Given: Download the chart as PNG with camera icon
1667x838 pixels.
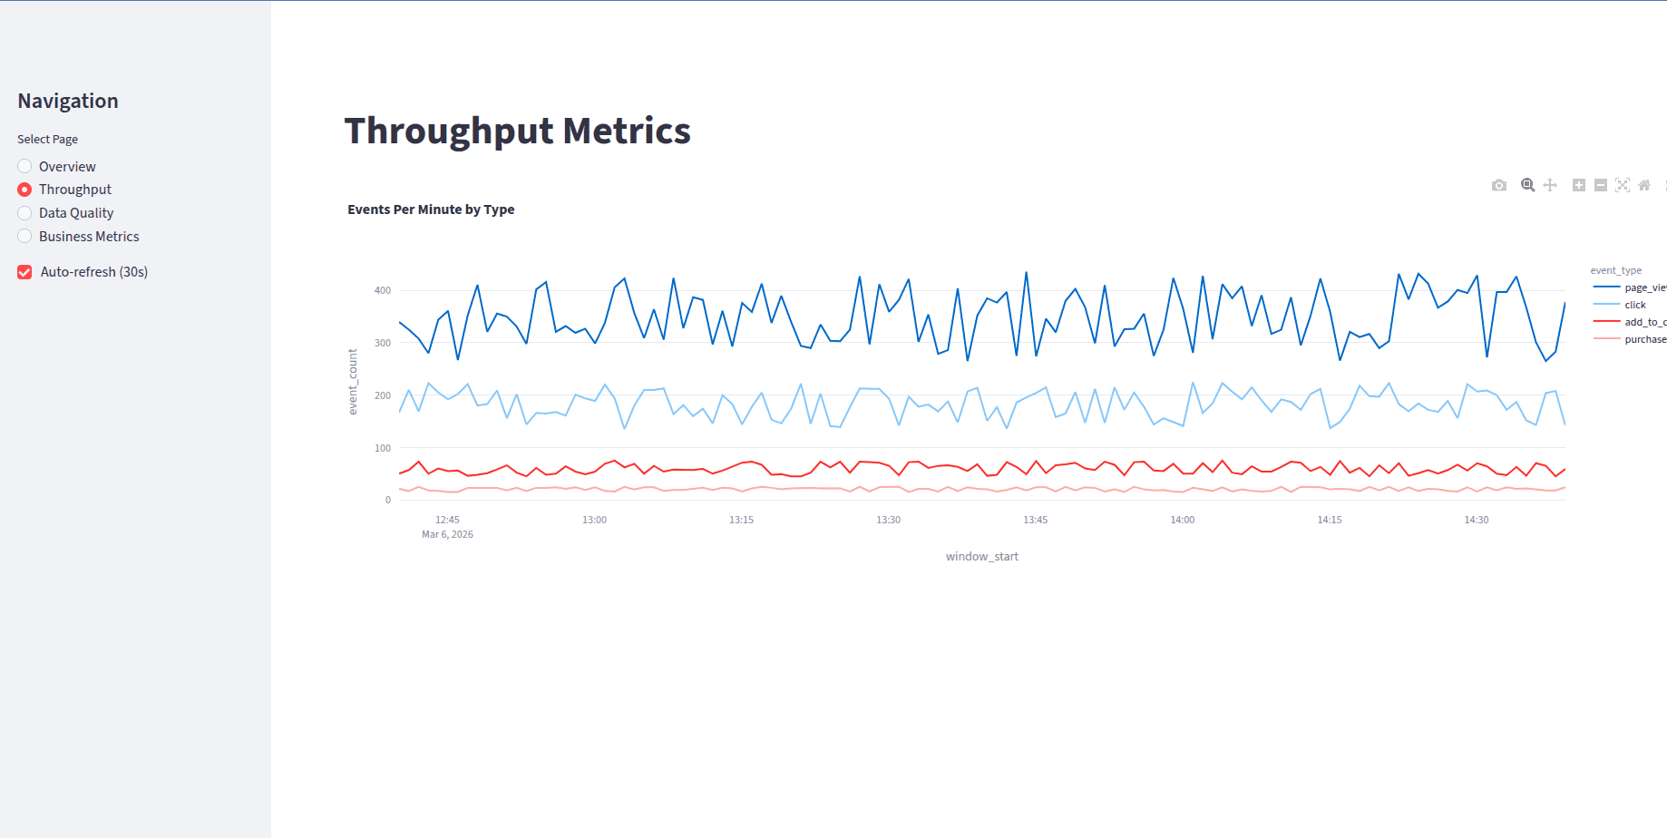Looking at the screenshot, I should [x=1498, y=185].
